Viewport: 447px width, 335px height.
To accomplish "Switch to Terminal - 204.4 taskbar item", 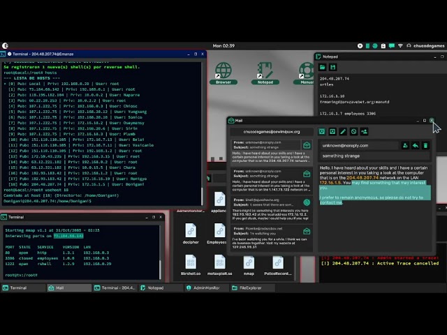I will click(115, 288).
